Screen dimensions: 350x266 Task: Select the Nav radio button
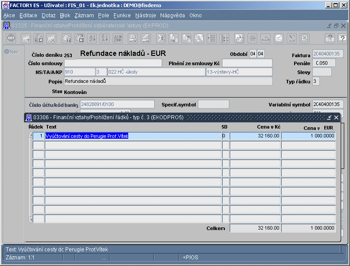(7, 51)
